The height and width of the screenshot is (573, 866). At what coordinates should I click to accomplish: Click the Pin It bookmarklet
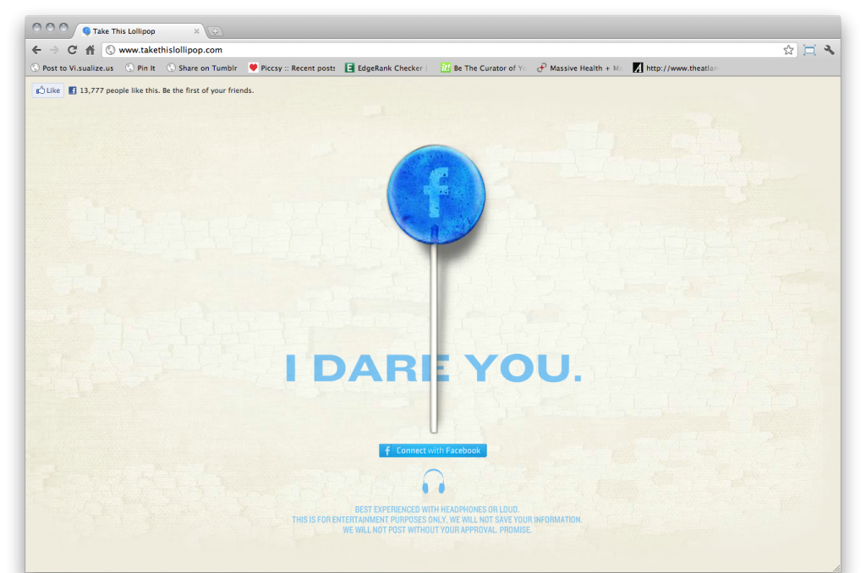(x=140, y=68)
